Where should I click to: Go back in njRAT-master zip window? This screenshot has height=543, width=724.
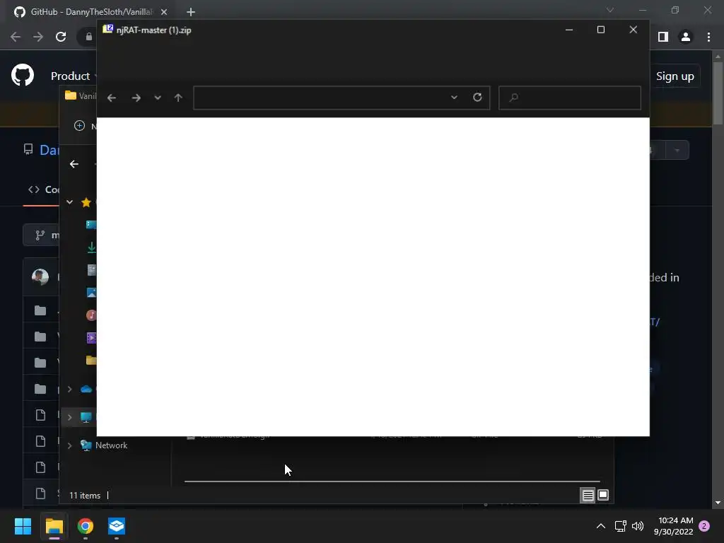[x=111, y=98]
